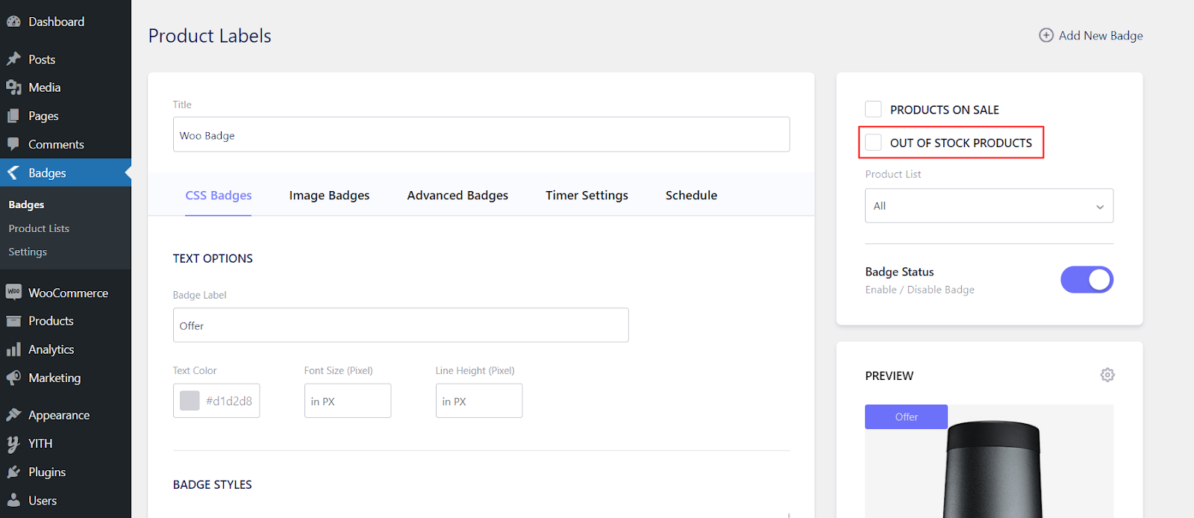Click the Comments speech bubble icon
Viewport: 1194px width, 518px height.
click(13, 144)
